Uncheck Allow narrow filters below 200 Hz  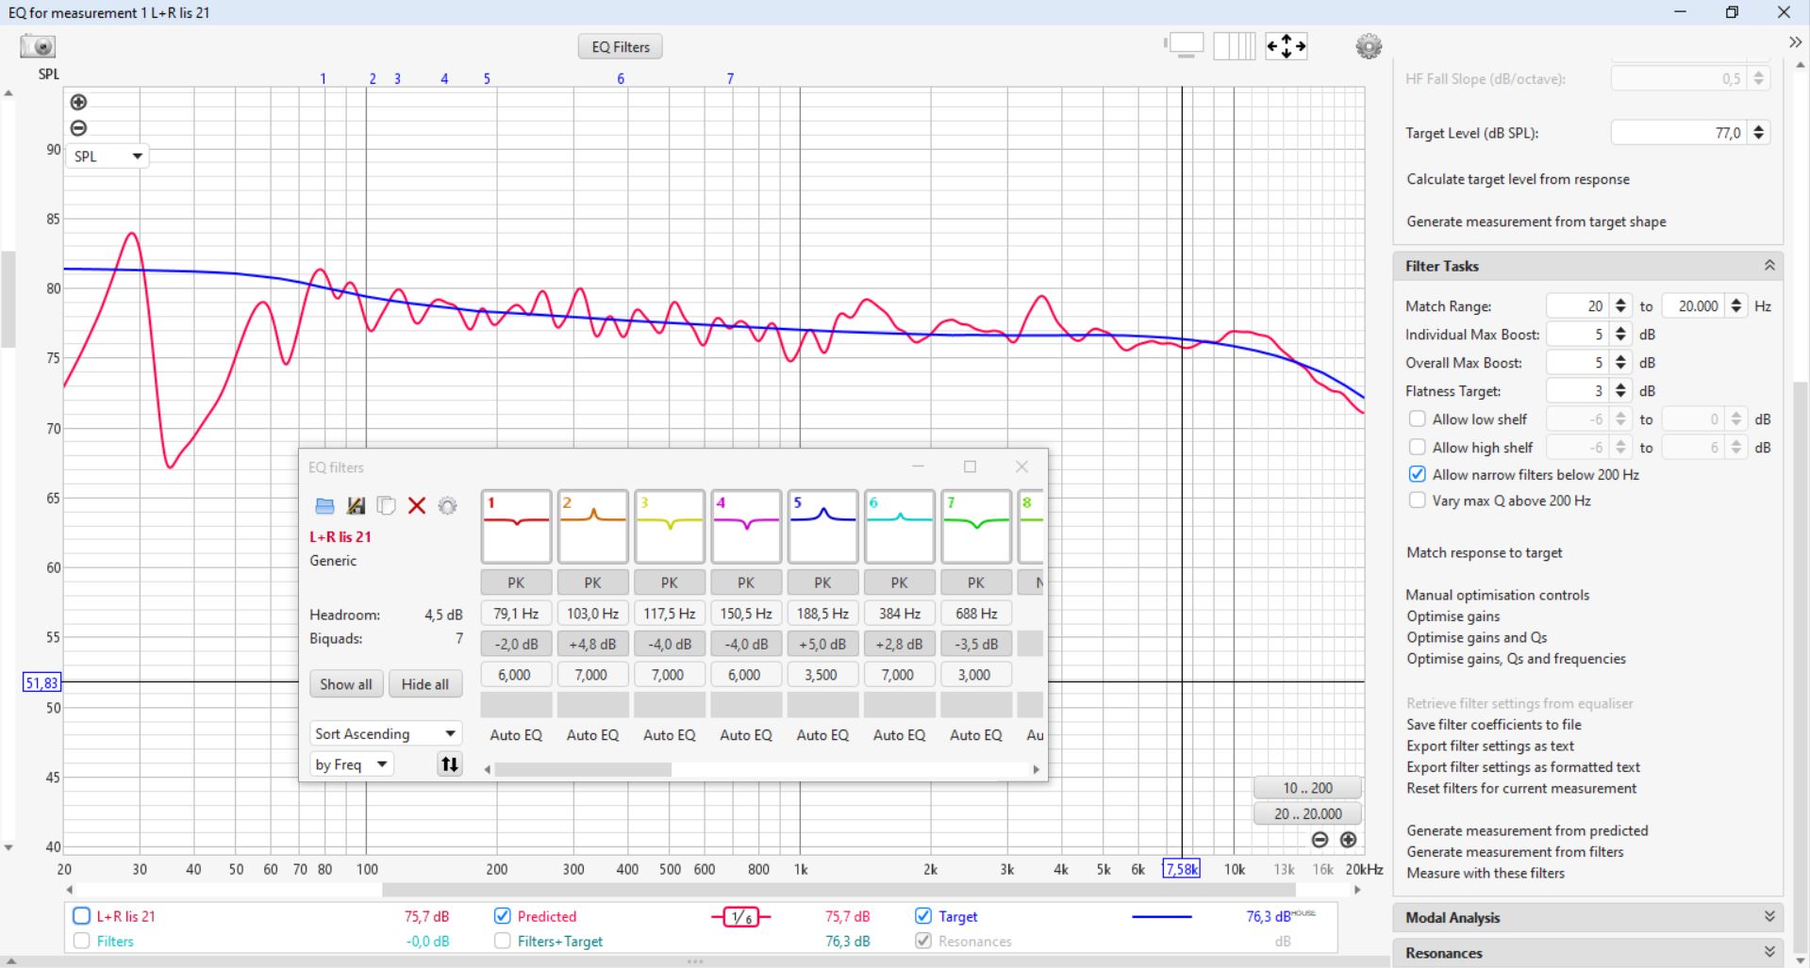pos(1417,474)
